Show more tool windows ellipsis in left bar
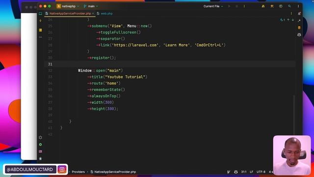This screenshot has height=177, width=314. (40, 37)
